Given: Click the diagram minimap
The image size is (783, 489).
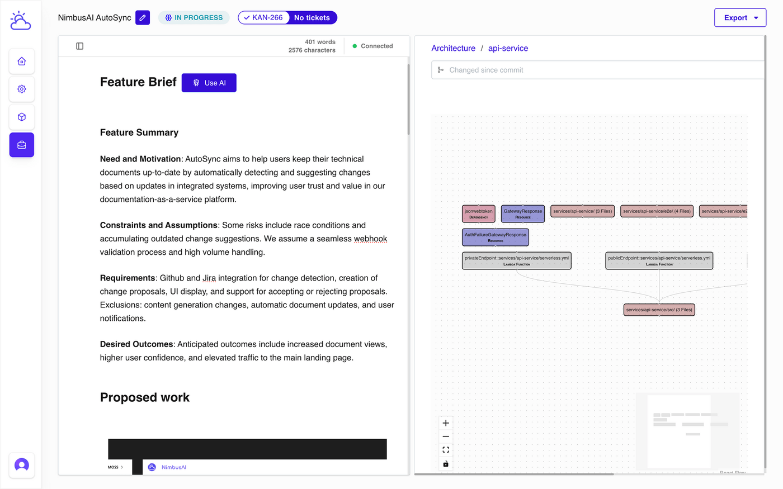Looking at the screenshot, I should [688, 430].
